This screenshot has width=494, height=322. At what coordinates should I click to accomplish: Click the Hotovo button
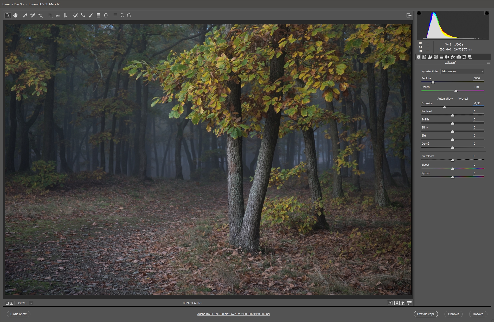point(478,314)
